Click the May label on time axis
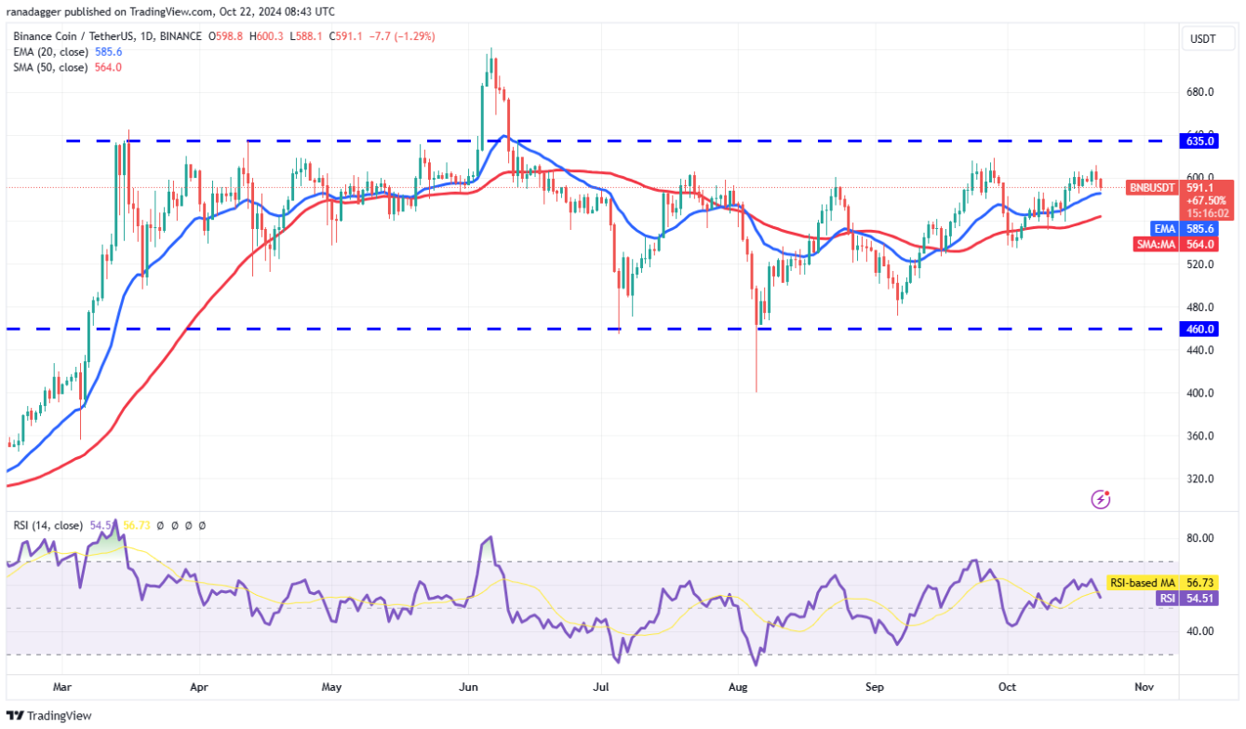1246x729 pixels. [331, 686]
